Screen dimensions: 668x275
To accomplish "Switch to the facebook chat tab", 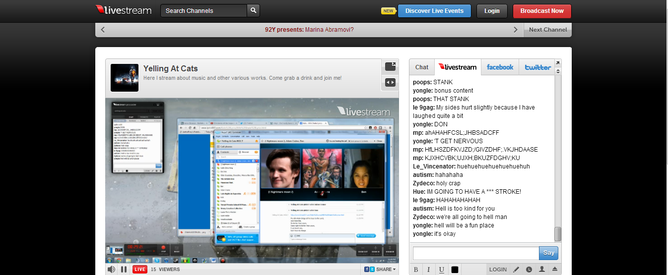I will click(x=500, y=67).
